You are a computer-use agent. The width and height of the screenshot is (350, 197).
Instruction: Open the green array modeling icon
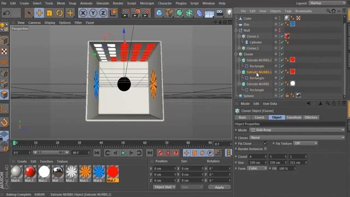click(189, 13)
